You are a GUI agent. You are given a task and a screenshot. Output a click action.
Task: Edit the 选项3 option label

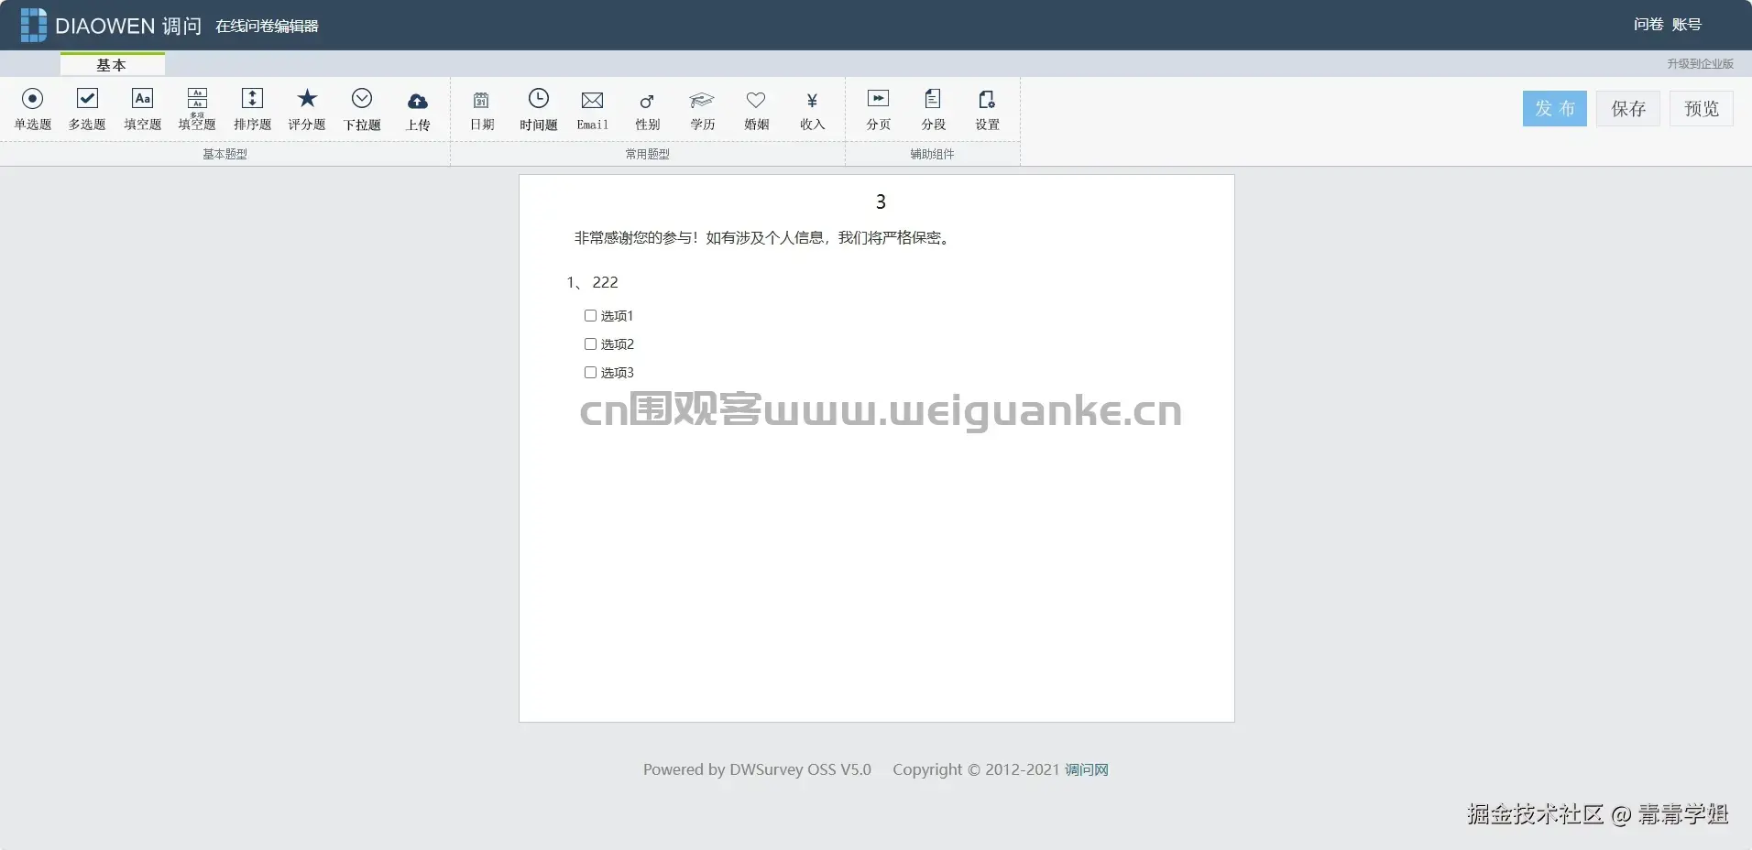pos(617,373)
